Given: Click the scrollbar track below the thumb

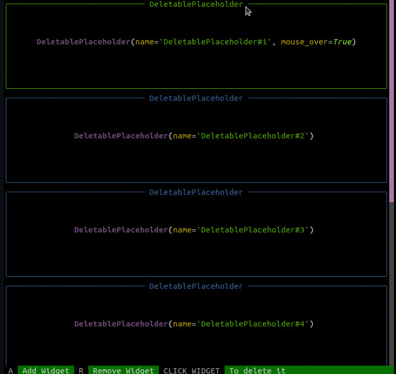Looking at the screenshot, I should (x=392, y=283).
